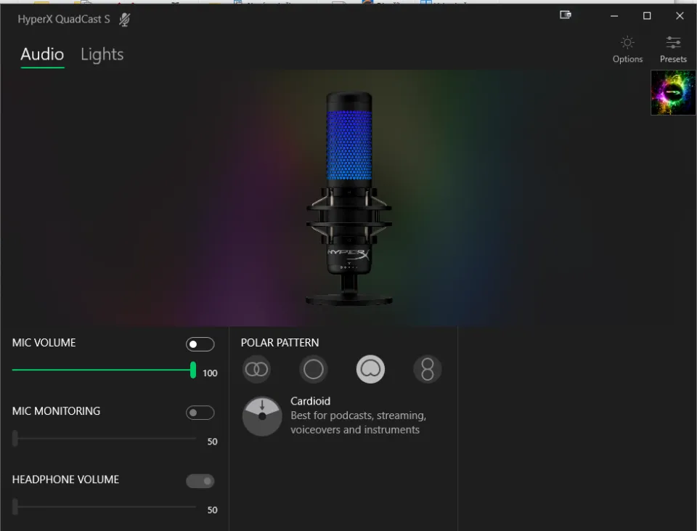Click the Cardioid pickup diagram icon
The height and width of the screenshot is (531, 697).
(x=262, y=416)
